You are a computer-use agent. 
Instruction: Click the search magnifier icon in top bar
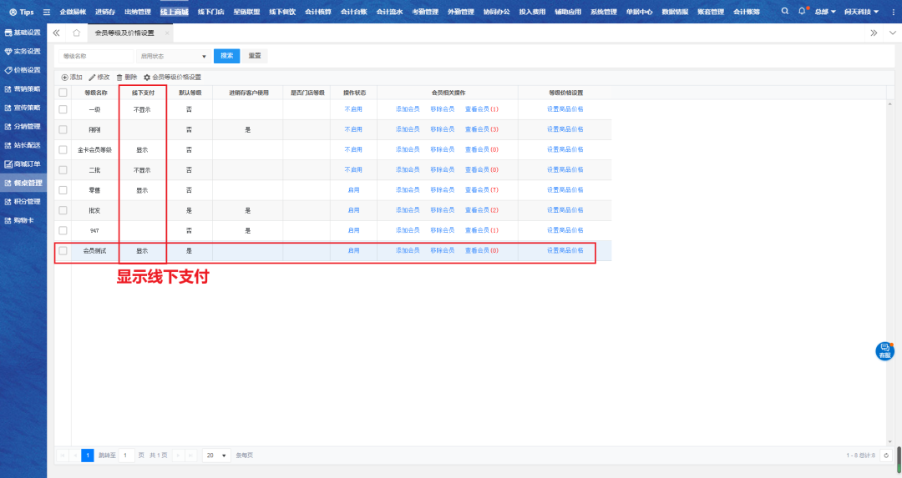point(784,12)
